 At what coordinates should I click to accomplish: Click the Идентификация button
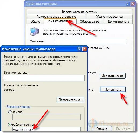(x=113, y=76)
